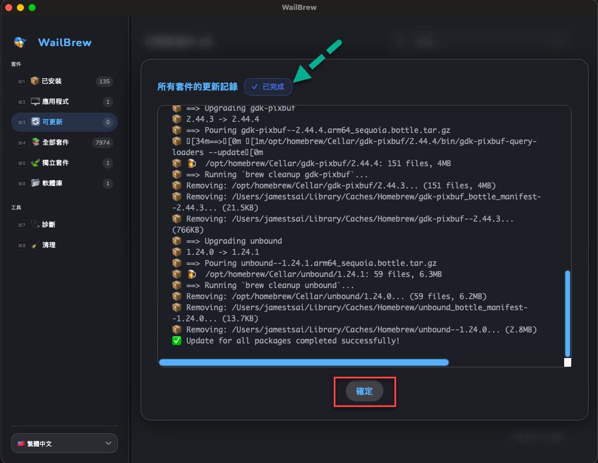Open the 全部套件 books icon
Image resolution: width=598 pixels, height=463 pixels.
[35, 142]
